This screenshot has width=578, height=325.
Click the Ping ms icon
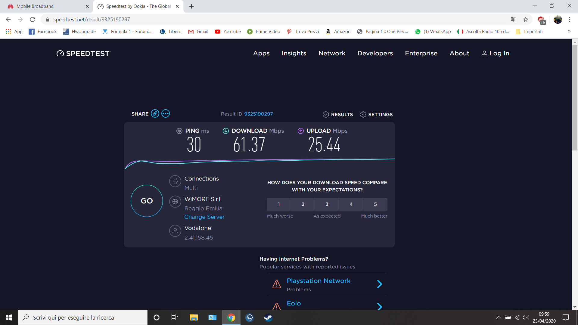coord(179,131)
